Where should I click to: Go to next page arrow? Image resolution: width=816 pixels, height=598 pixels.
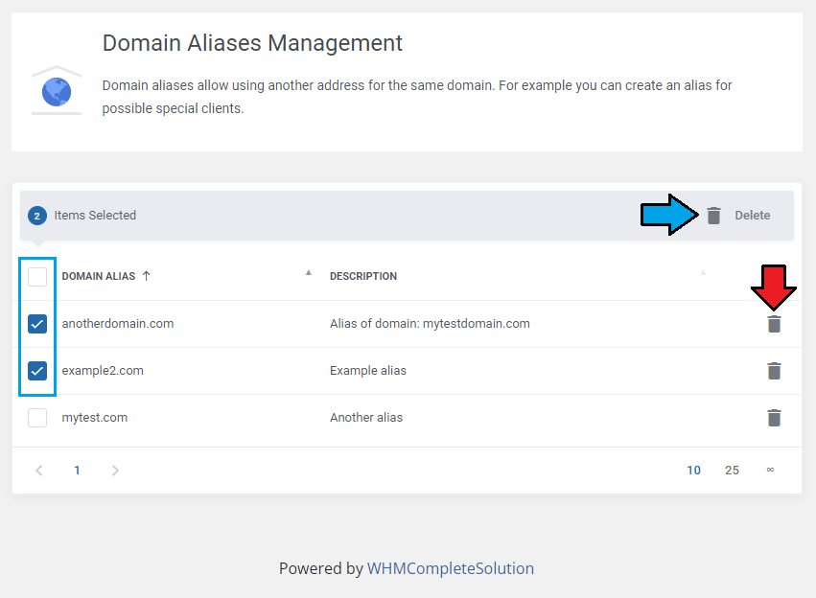(115, 471)
